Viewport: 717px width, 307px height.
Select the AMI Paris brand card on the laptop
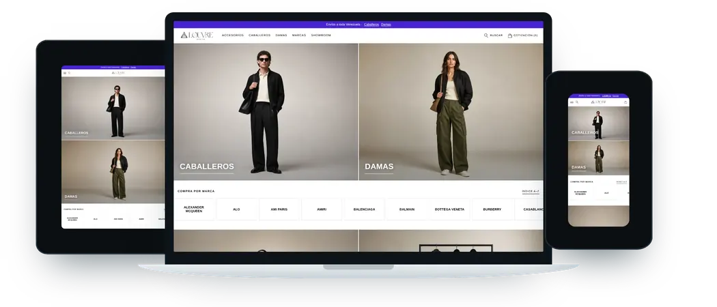coord(279,209)
